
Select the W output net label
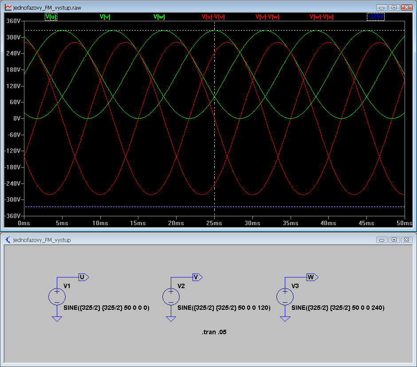[311, 277]
